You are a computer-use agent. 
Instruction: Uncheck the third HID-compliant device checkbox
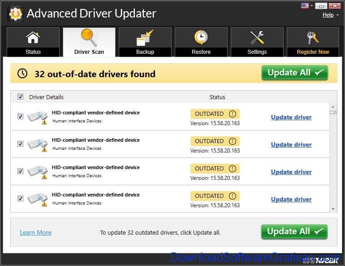(20, 171)
